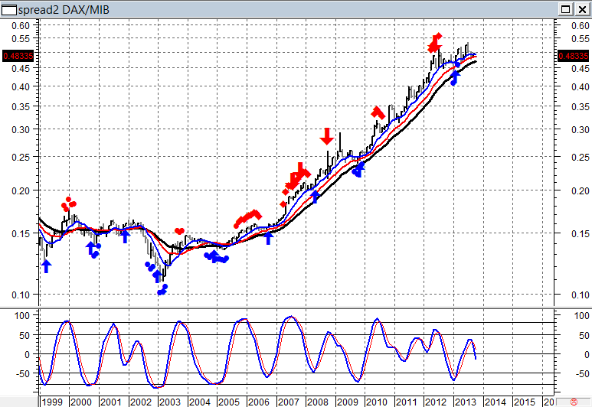Click the blue up arrow signal in 2006
Image resolution: width=592 pixels, height=407 pixels.
tap(268, 238)
